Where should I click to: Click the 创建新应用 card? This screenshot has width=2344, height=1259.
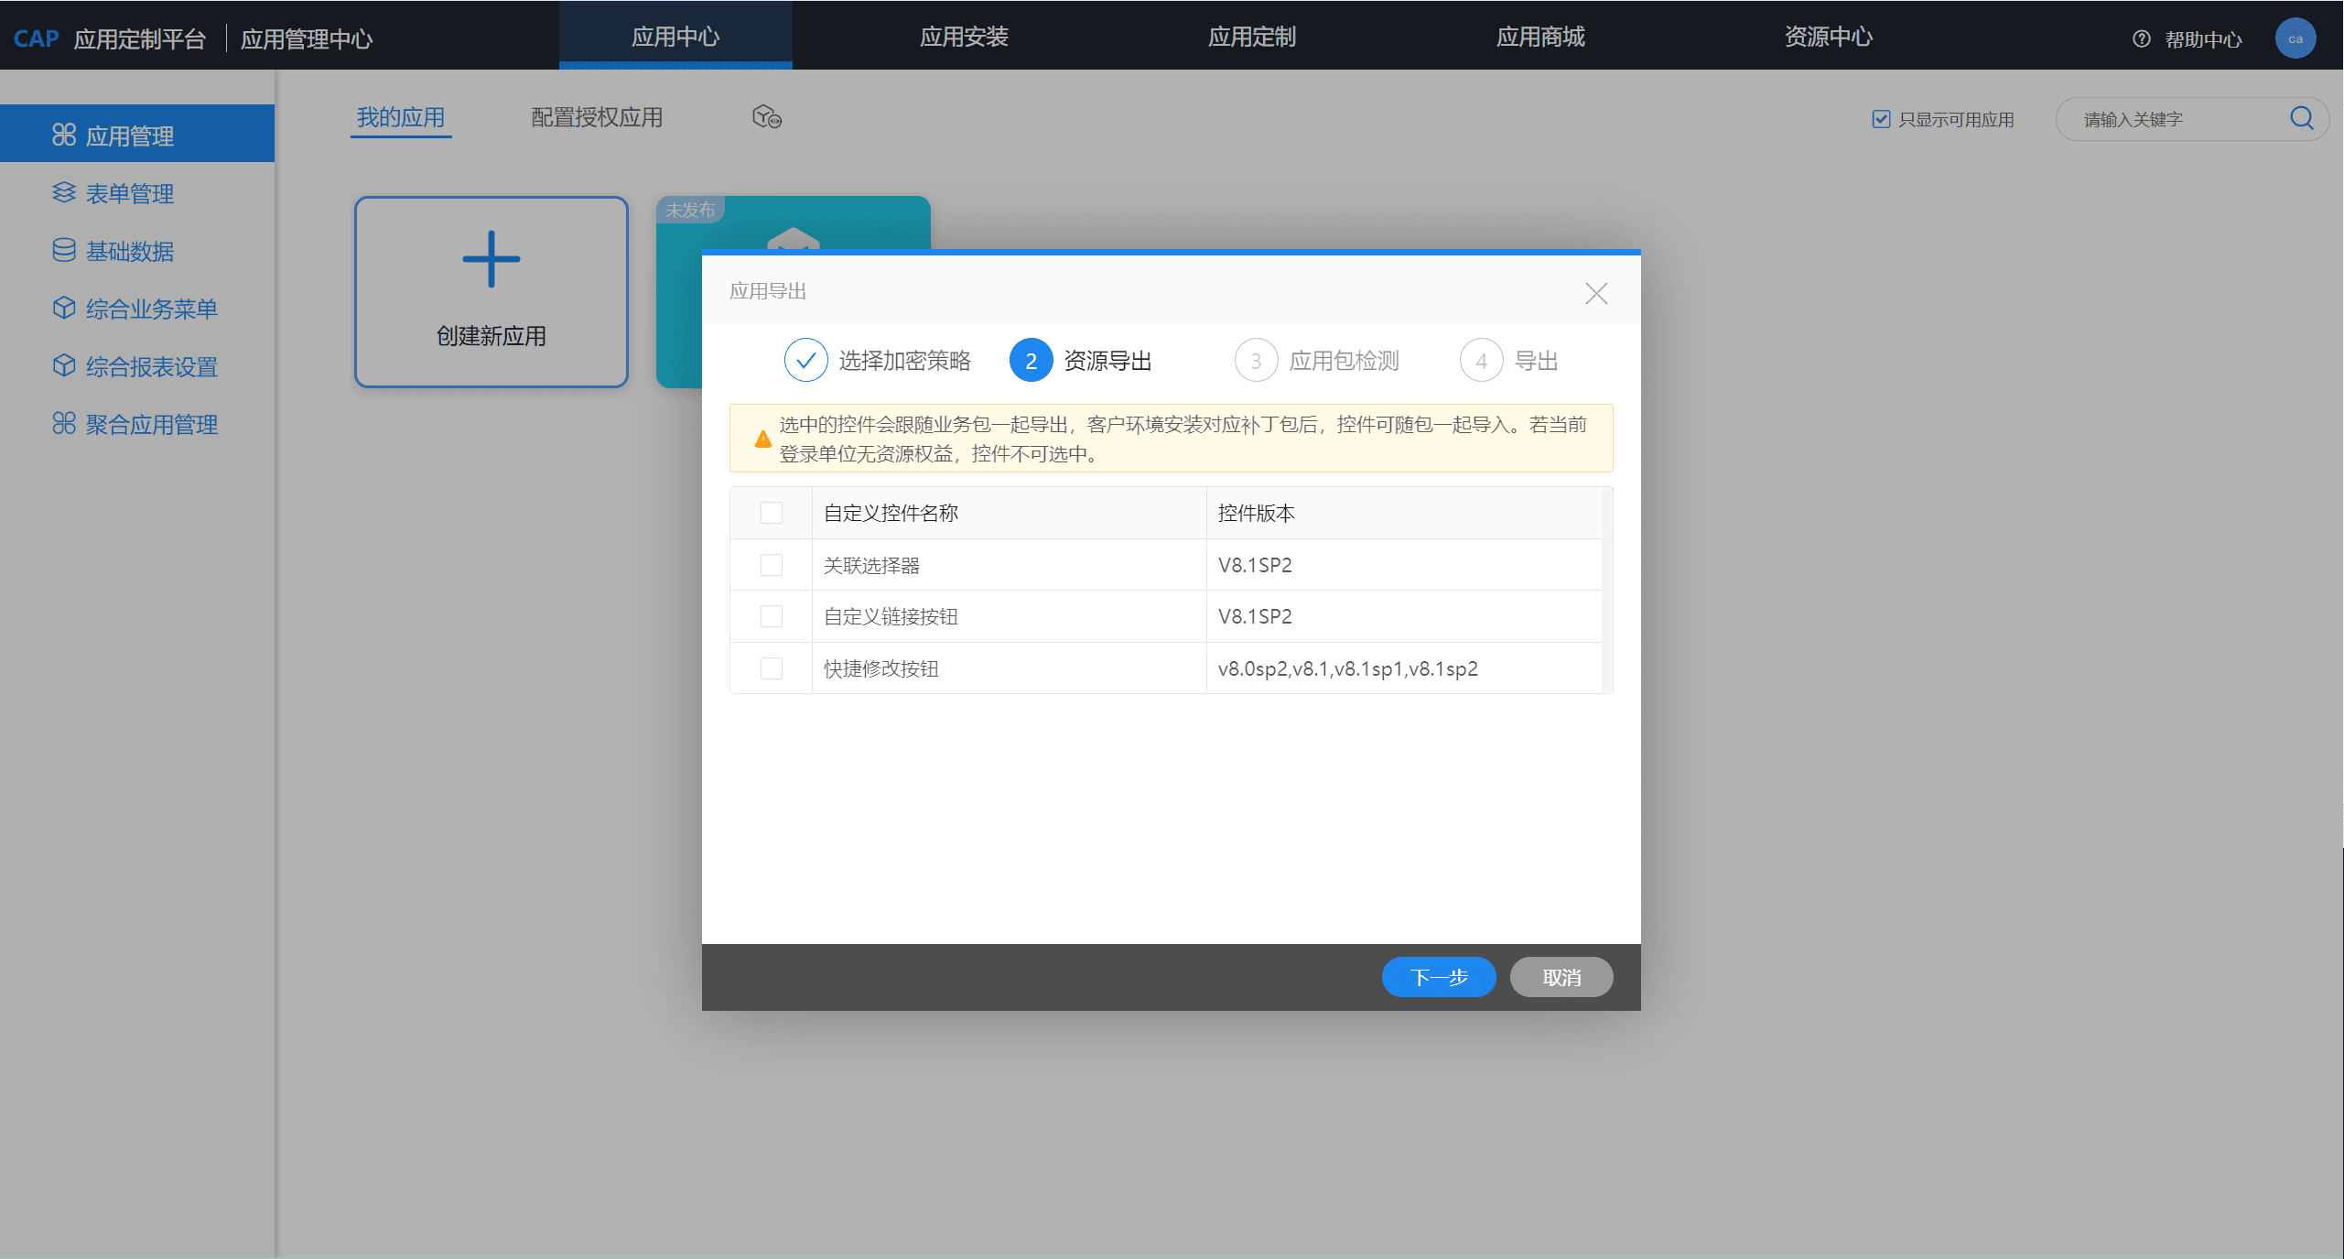point(491,292)
